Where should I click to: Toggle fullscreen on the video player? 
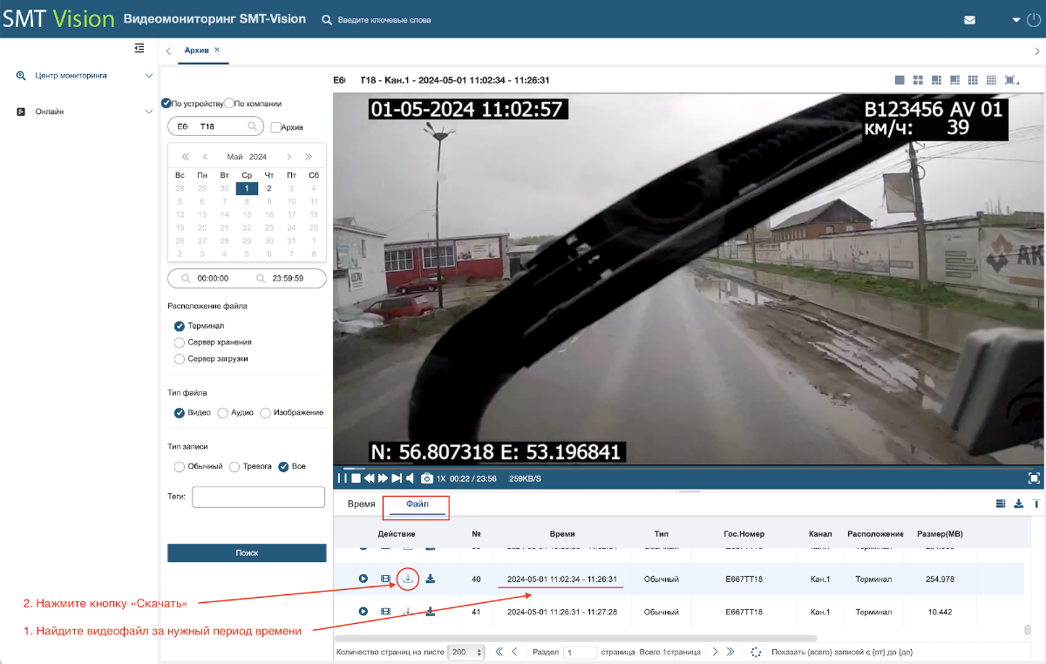click(x=1034, y=478)
